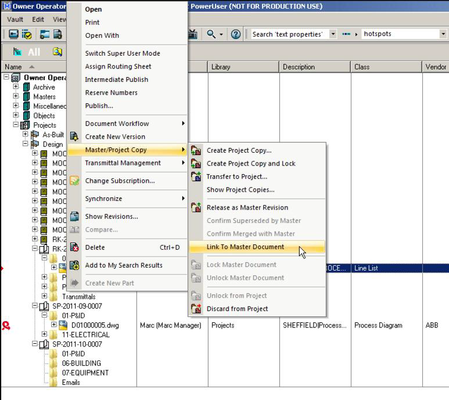Click the Change Subscription icon
Image resolution: width=449 pixels, height=400 pixels.
click(x=74, y=181)
